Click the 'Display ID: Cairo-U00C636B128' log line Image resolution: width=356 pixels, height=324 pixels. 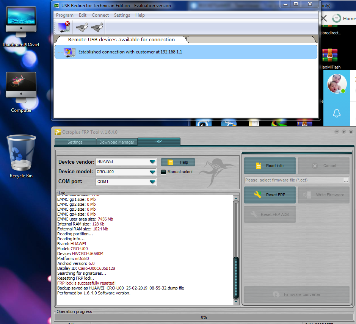(86, 268)
